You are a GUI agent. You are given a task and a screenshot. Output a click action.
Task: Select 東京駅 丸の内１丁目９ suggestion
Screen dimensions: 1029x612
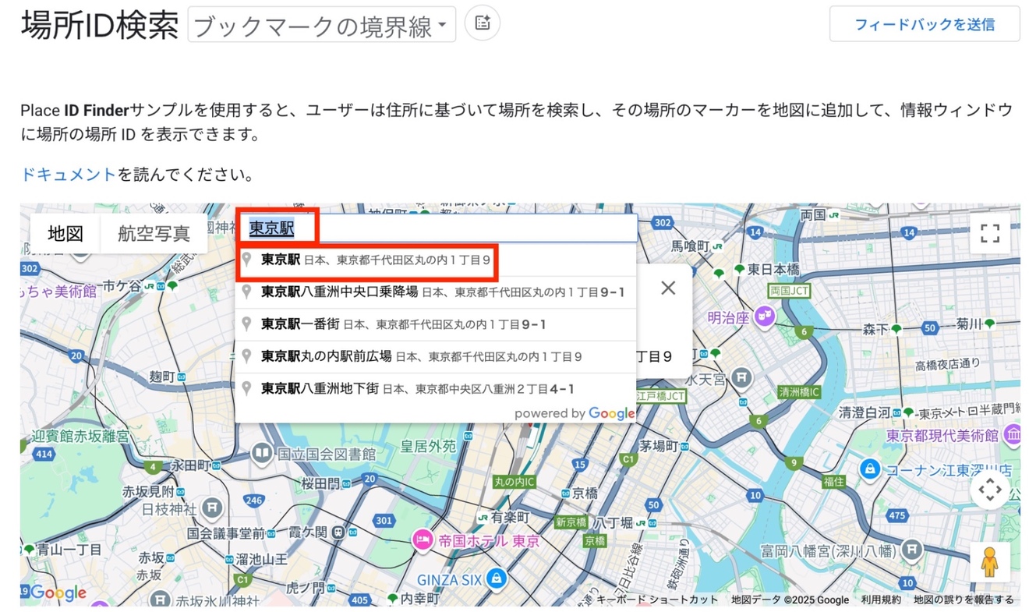pos(436,260)
